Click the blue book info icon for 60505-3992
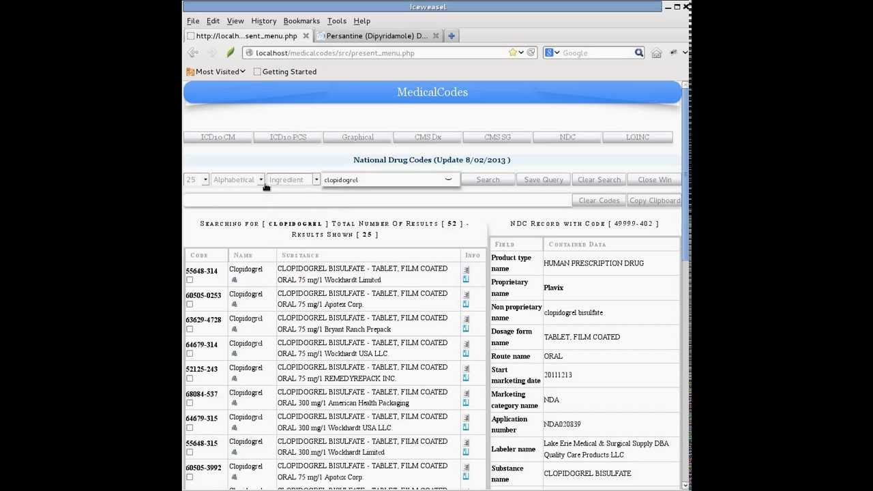 [x=467, y=476]
